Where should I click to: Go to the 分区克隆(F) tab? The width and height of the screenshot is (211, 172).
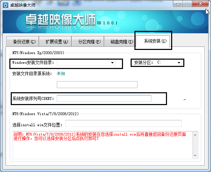(x=89, y=42)
